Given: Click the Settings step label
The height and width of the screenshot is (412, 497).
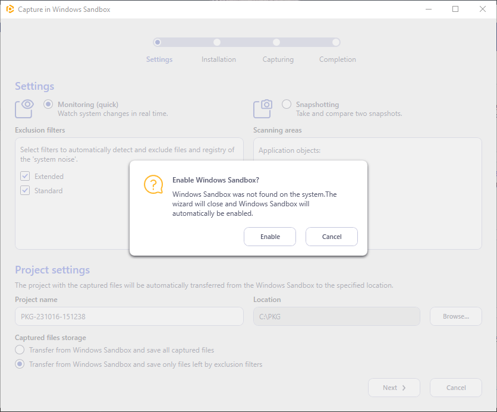Looking at the screenshot, I should point(159,59).
